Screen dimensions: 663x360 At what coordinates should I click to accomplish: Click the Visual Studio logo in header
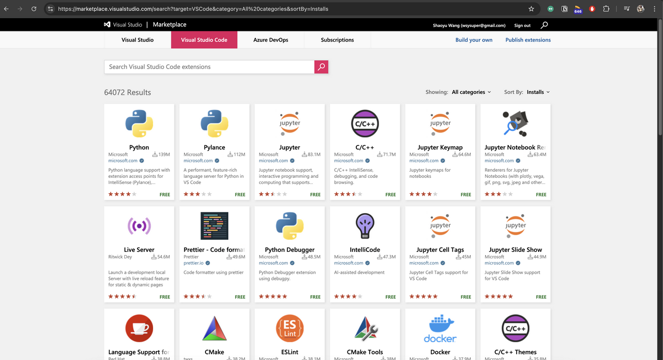click(x=123, y=25)
